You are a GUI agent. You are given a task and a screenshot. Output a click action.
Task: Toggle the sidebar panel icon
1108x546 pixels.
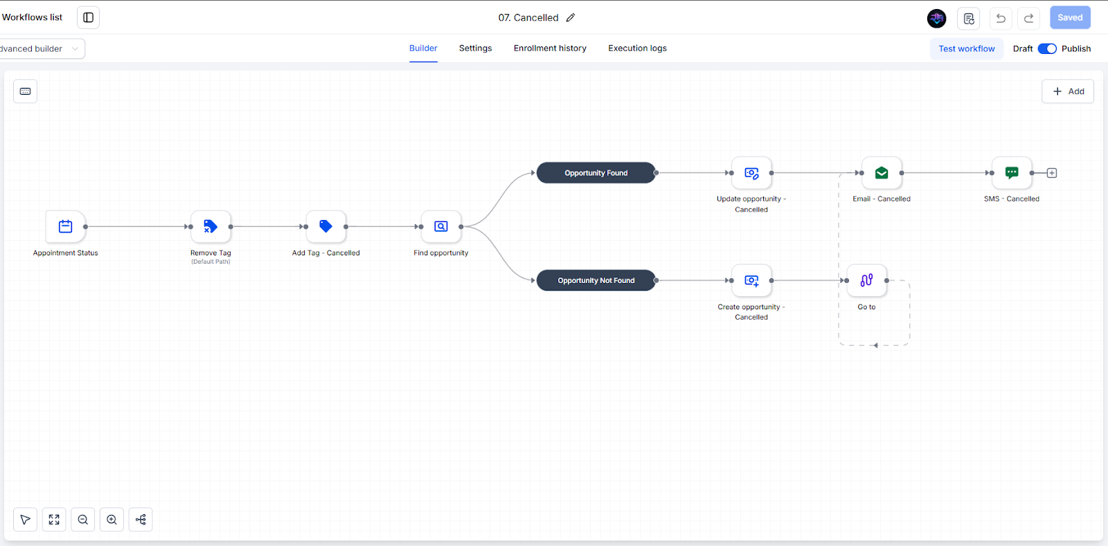[x=88, y=17]
